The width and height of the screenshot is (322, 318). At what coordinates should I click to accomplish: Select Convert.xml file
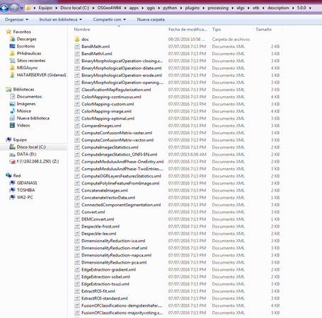[x=93, y=212]
